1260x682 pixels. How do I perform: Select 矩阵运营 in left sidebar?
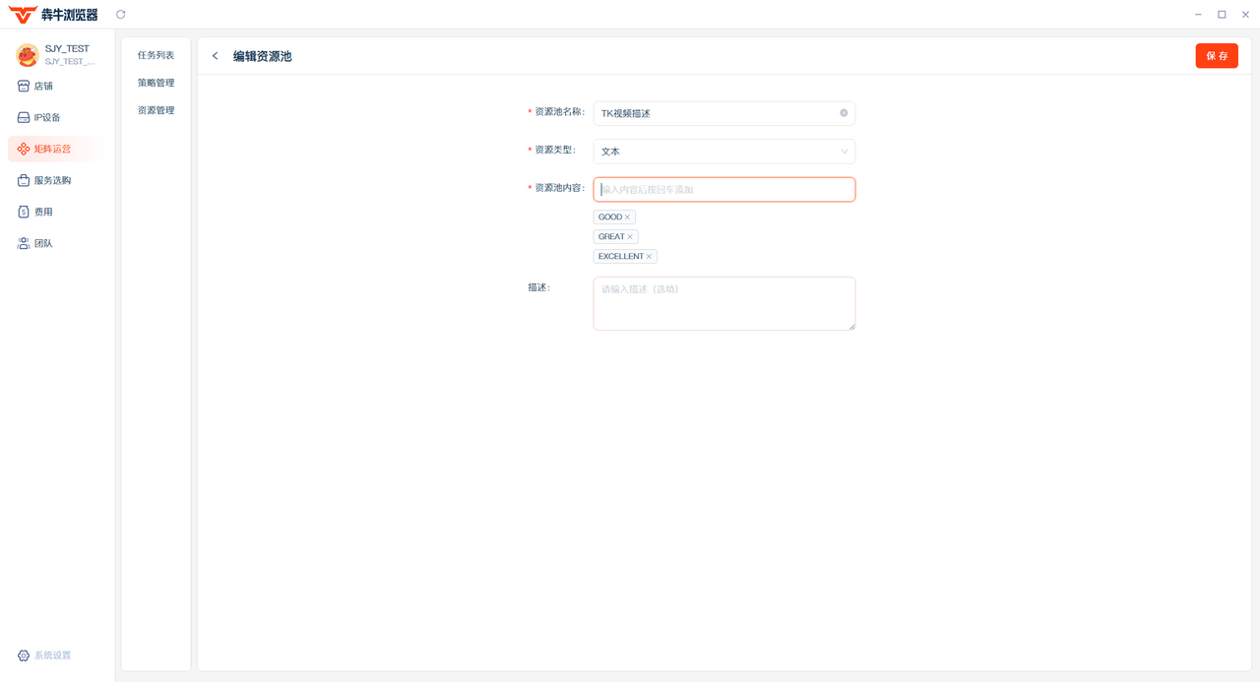(52, 150)
